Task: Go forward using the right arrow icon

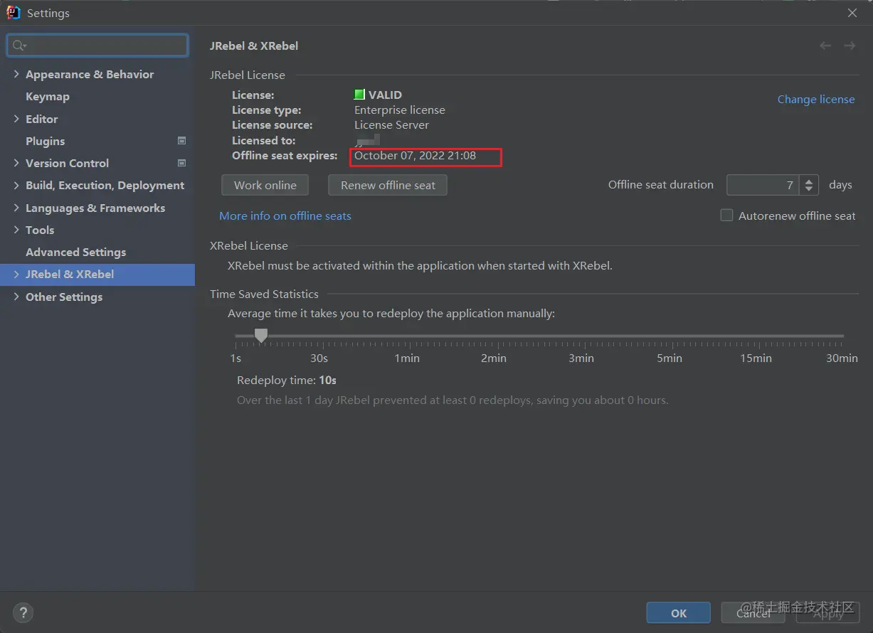Action: [850, 46]
